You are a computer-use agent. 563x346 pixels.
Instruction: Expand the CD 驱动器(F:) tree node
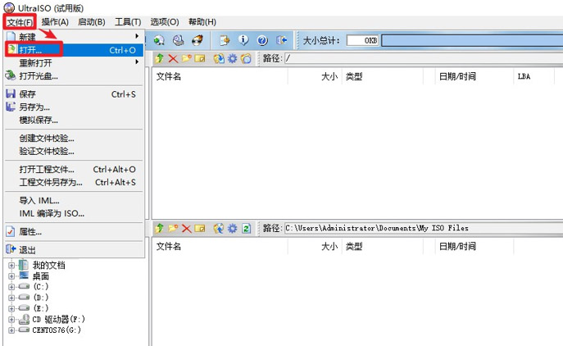(x=11, y=319)
